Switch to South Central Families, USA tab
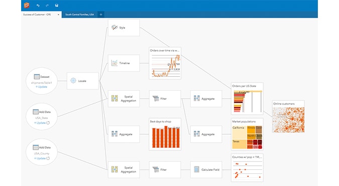 point(79,15)
